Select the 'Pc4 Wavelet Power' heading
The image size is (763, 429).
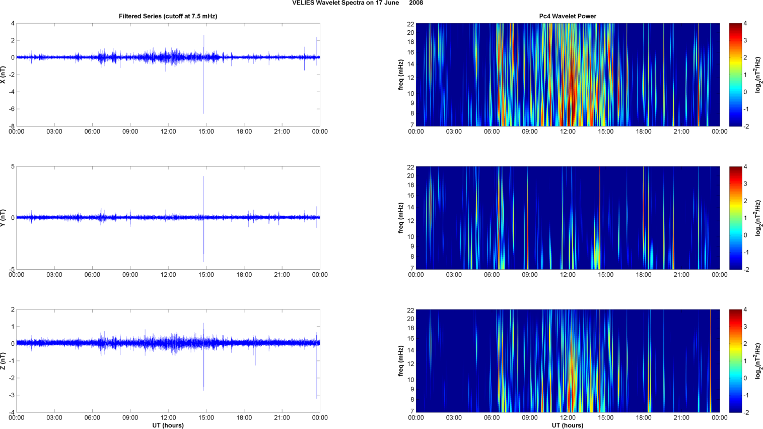tap(567, 16)
